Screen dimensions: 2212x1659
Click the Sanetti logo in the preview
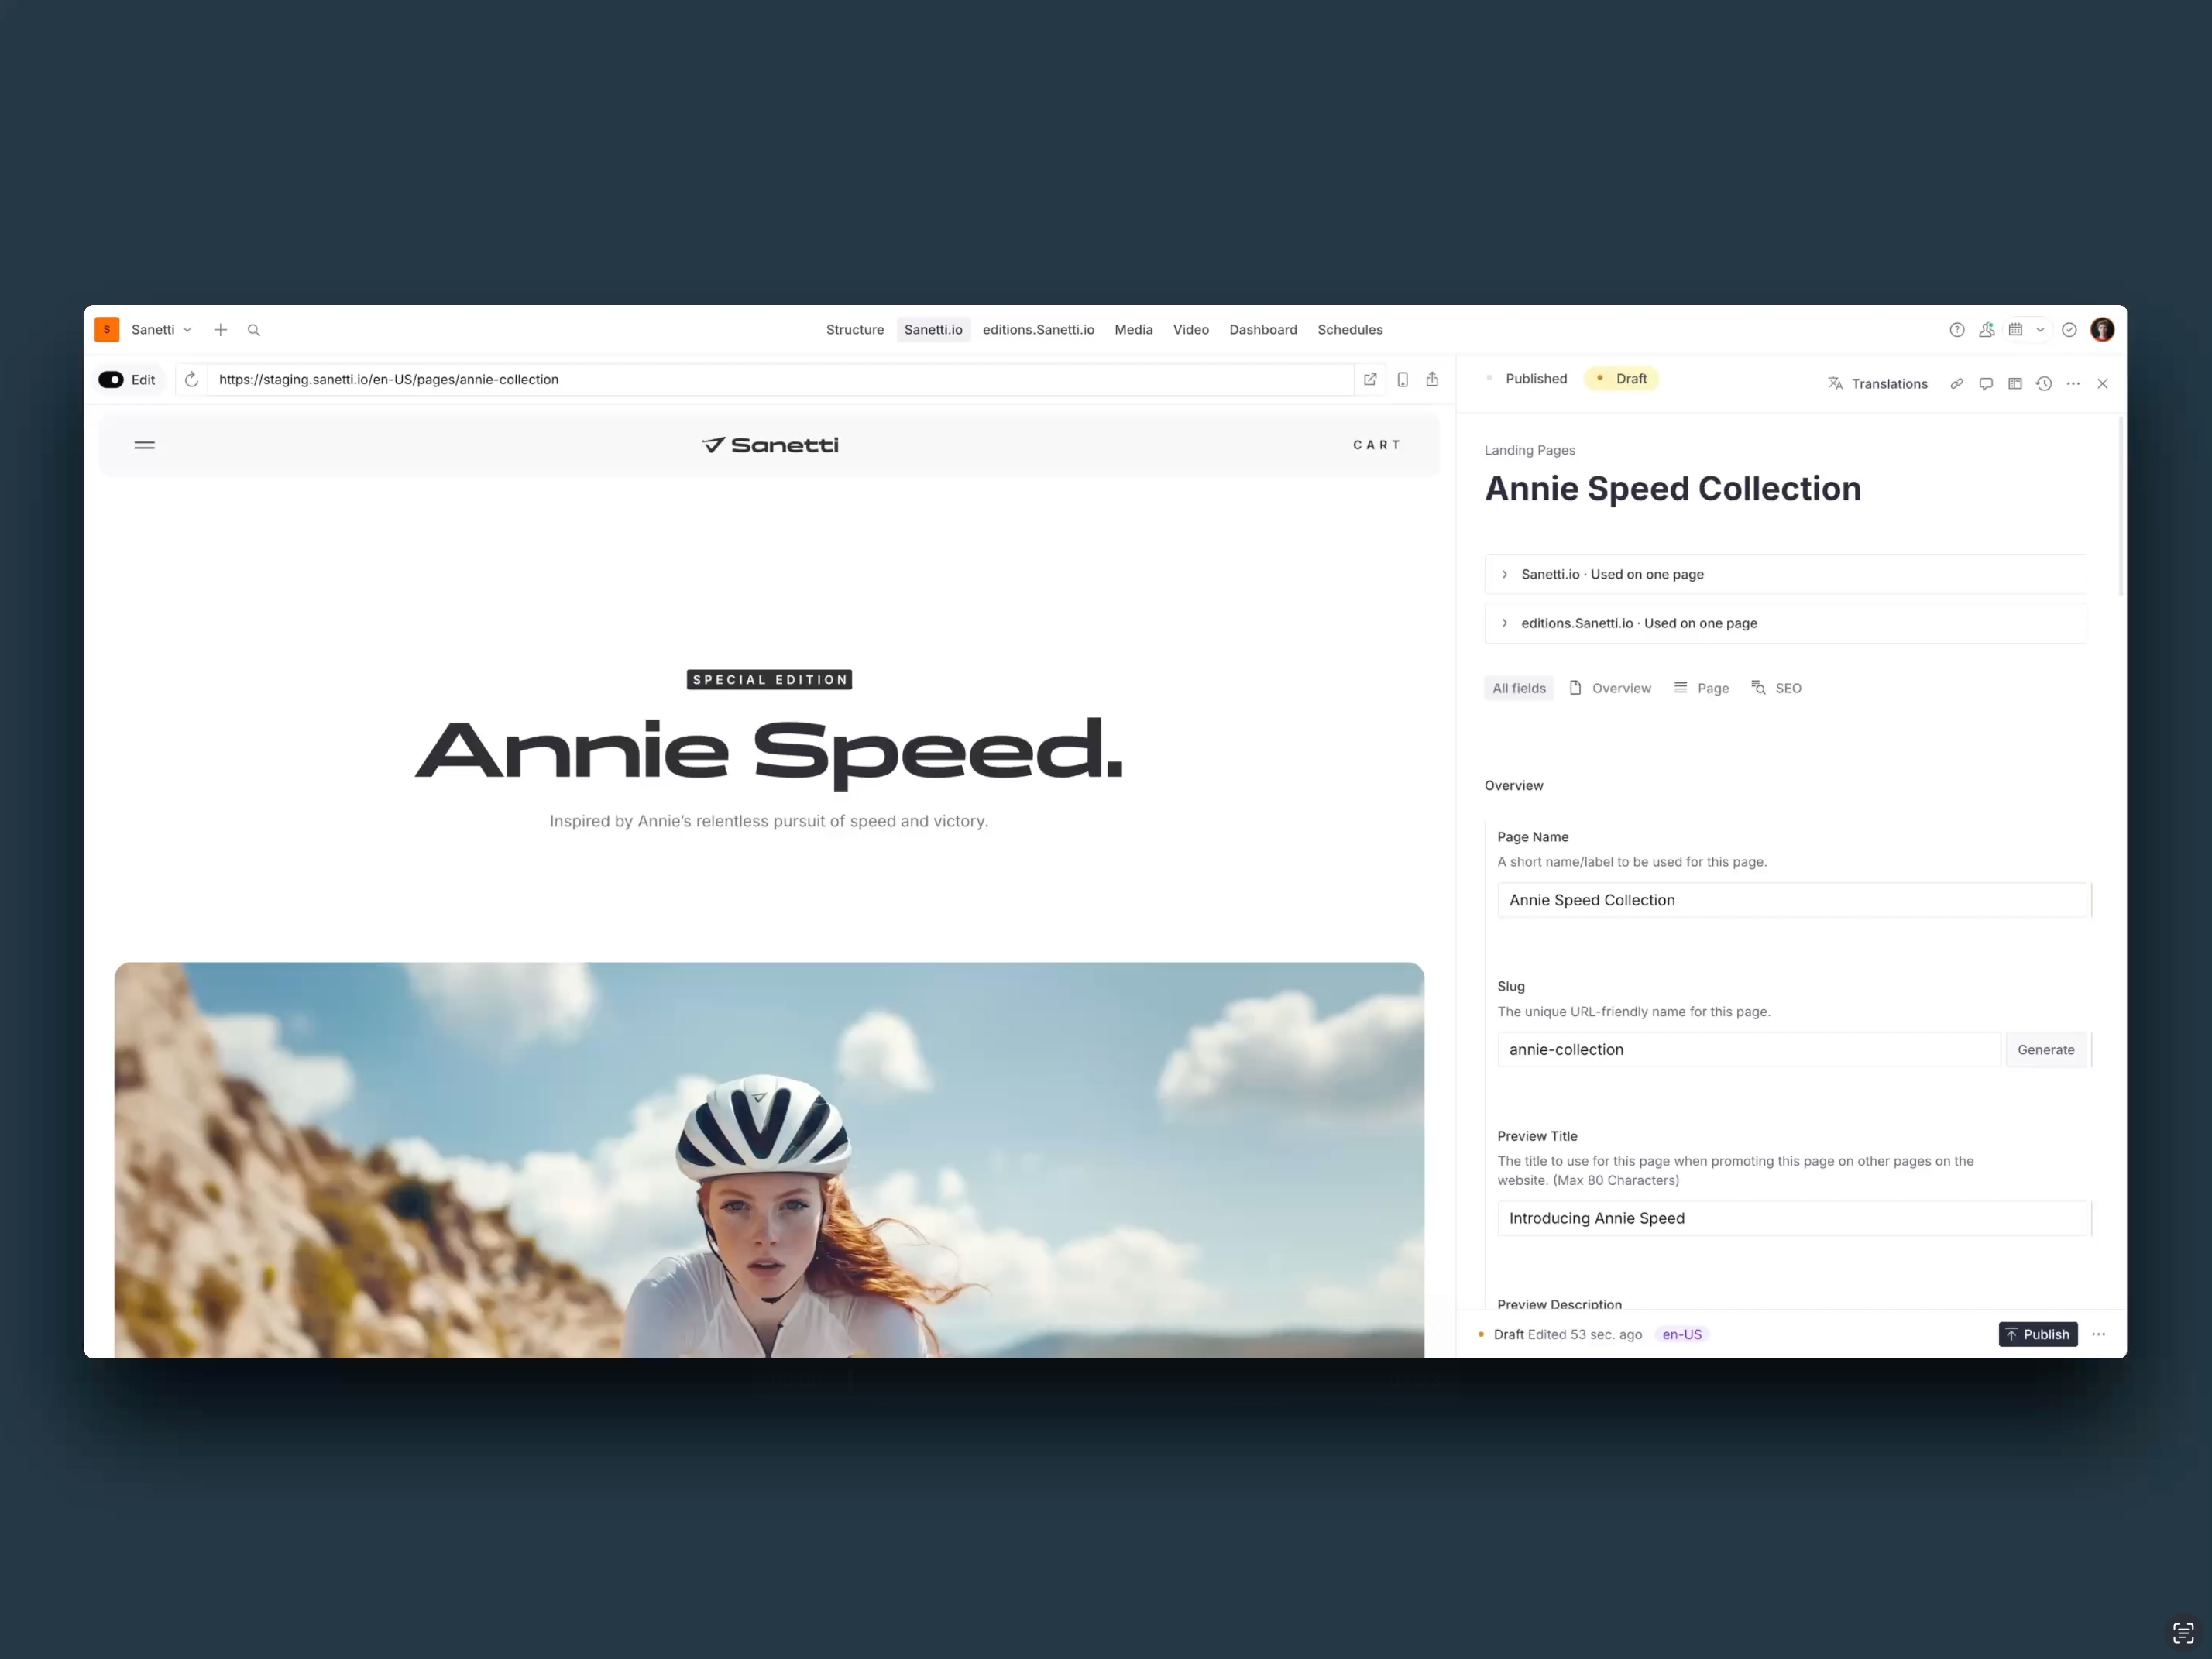[x=770, y=445]
